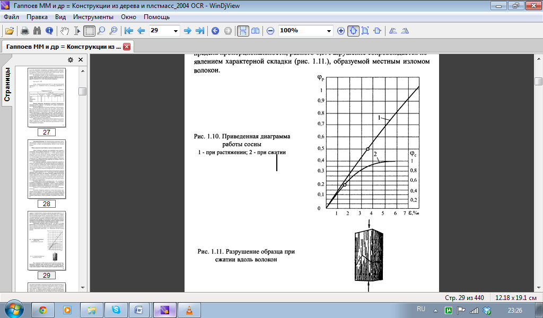This screenshot has height=318, width=543.
Task: Open the Помощь menu
Action: (156, 17)
